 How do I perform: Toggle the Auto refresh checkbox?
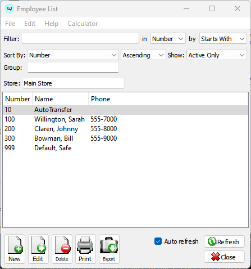pyautogui.click(x=158, y=241)
